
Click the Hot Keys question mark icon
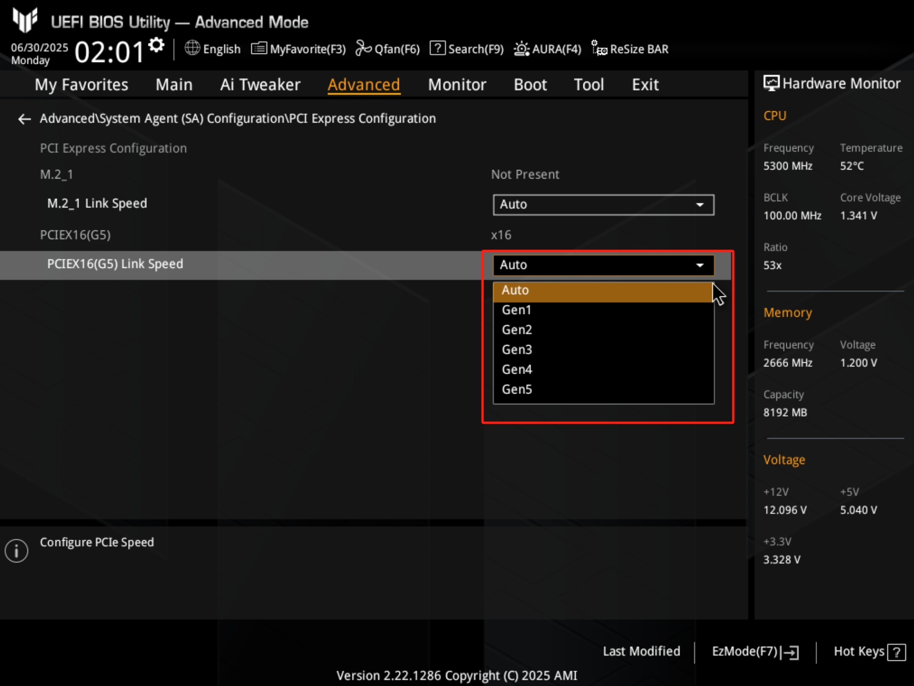[x=896, y=652]
